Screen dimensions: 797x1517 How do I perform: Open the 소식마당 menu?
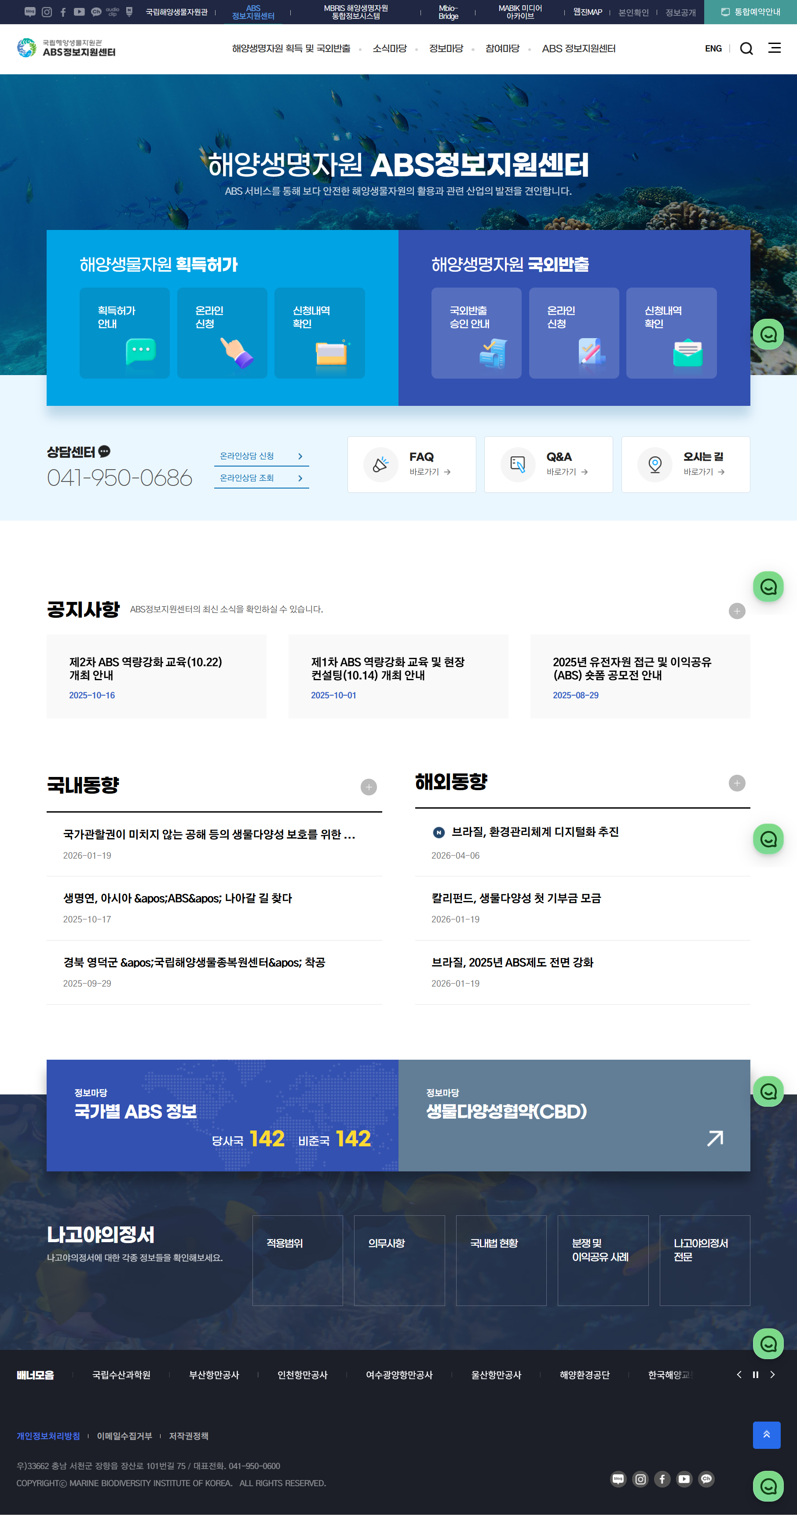click(389, 49)
